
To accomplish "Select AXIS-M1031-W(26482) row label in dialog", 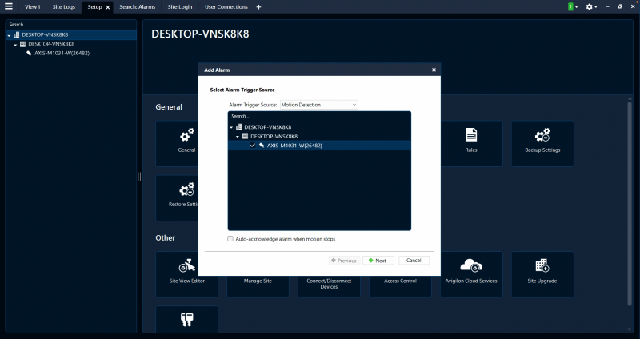I will (294, 146).
